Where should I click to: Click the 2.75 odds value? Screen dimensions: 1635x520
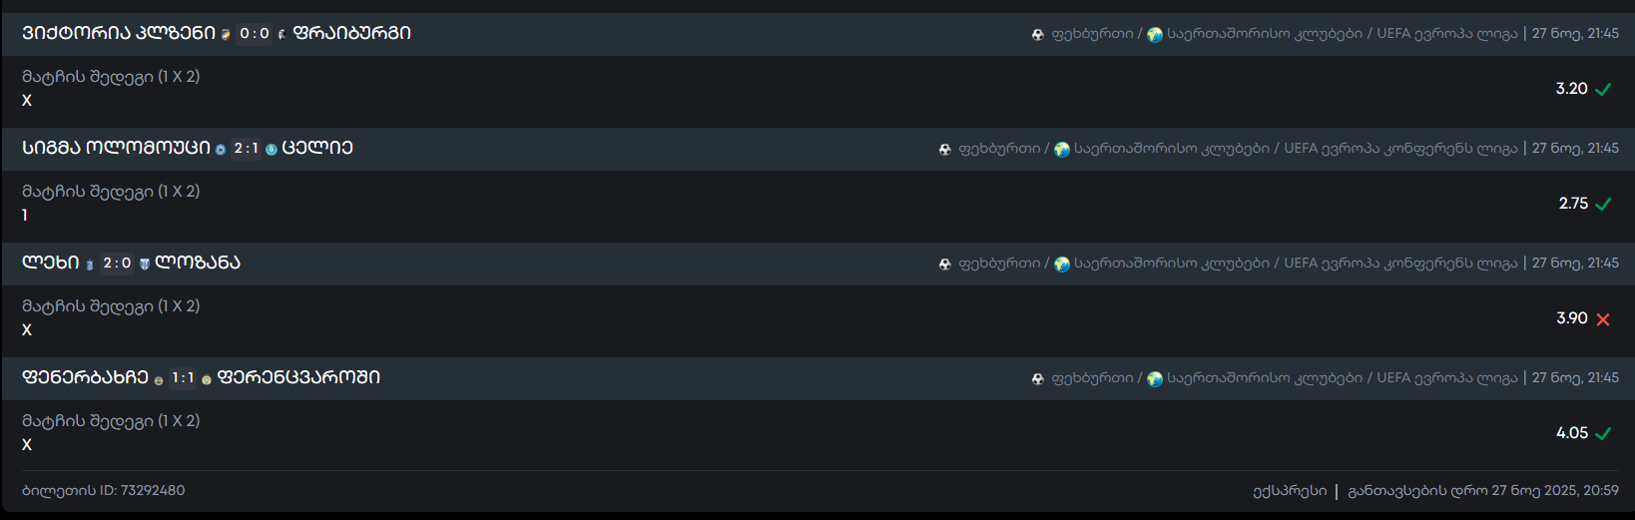pyautogui.click(x=1573, y=204)
